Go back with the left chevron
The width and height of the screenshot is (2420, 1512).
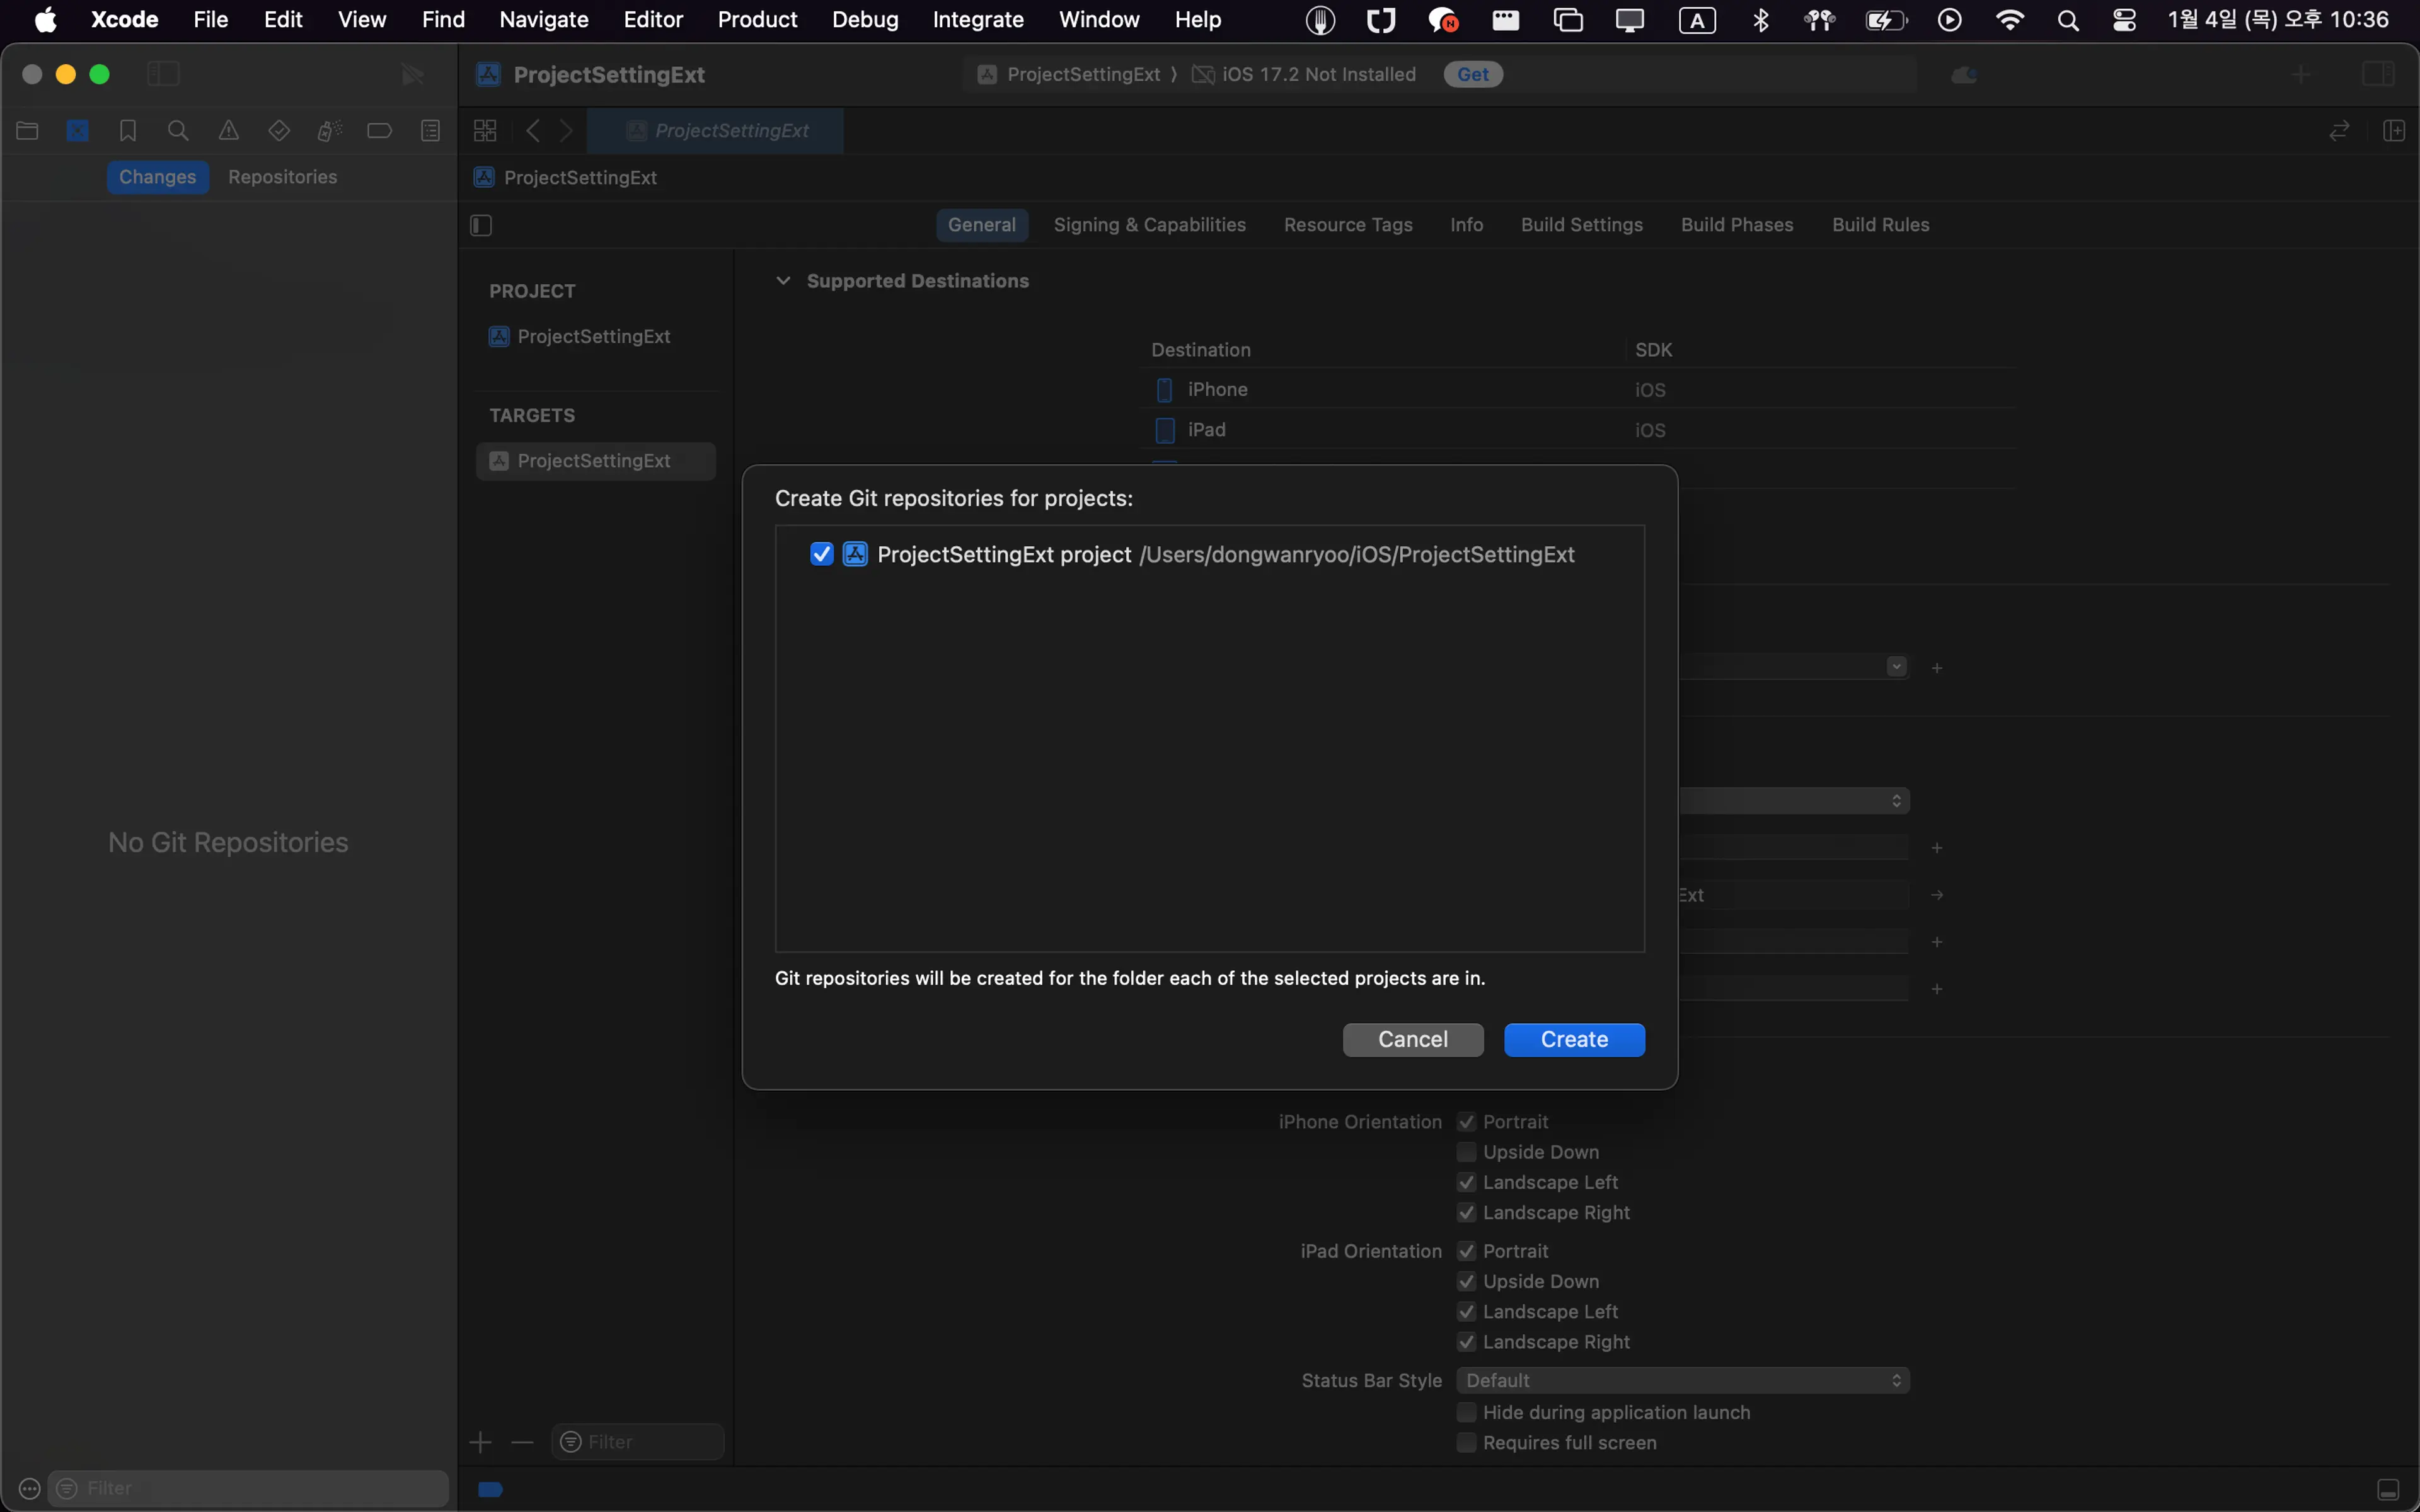pos(533,131)
